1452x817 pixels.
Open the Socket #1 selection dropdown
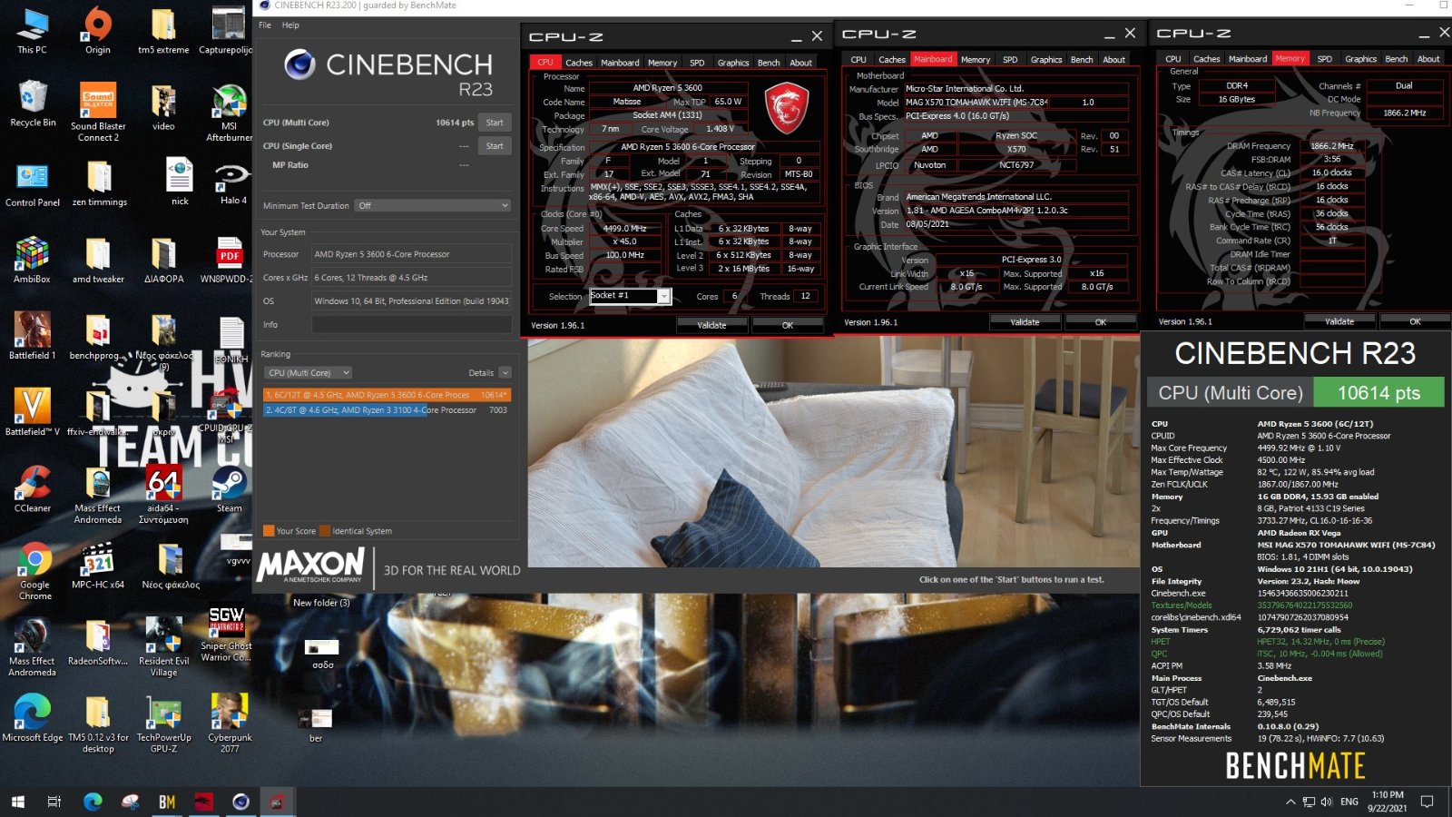pyautogui.click(x=630, y=296)
